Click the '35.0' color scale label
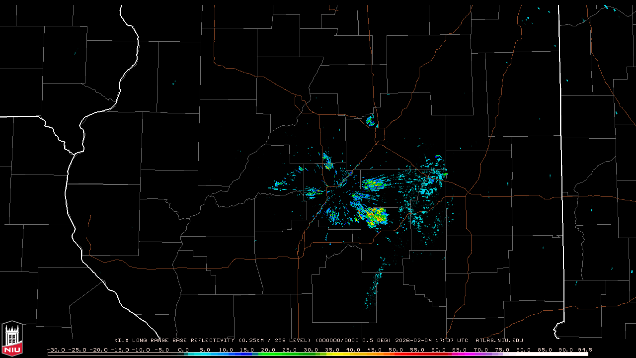The image size is (636, 358). click(x=332, y=350)
